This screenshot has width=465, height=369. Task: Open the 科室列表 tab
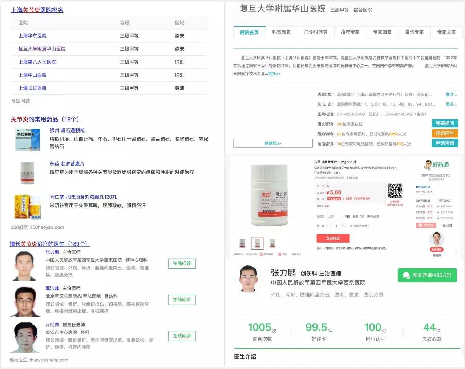click(x=282, y=32)
